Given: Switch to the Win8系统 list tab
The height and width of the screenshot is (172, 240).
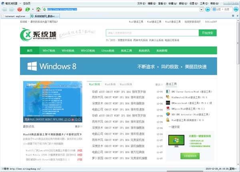Looking at the screenshot, I should tap(110, 84).
